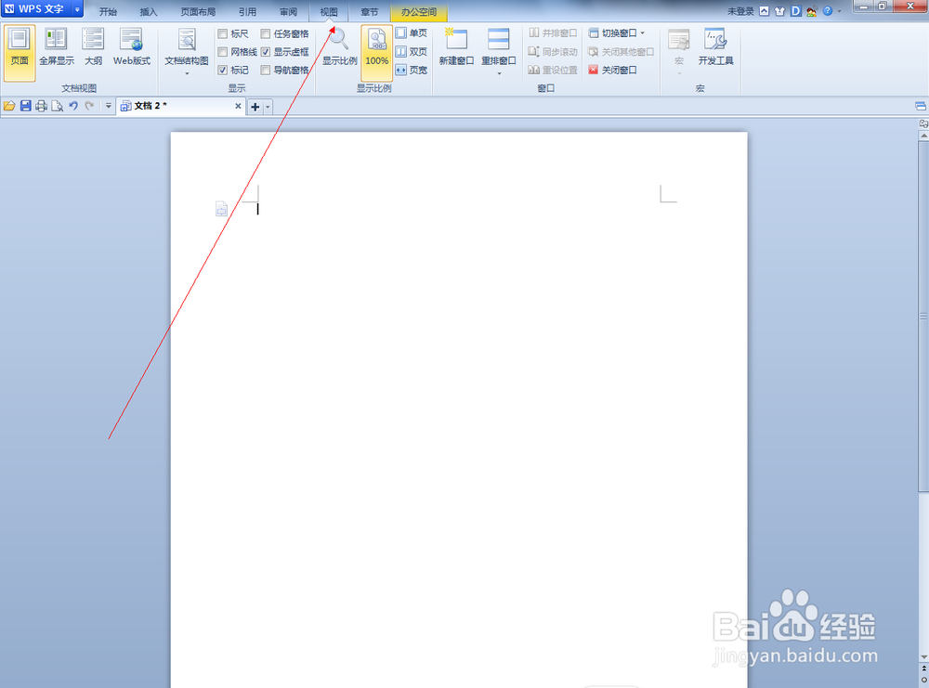Screen dimensions: 929x688
Task: Open the 审阅 ribbon tab
Action: (x=288, y=12)
